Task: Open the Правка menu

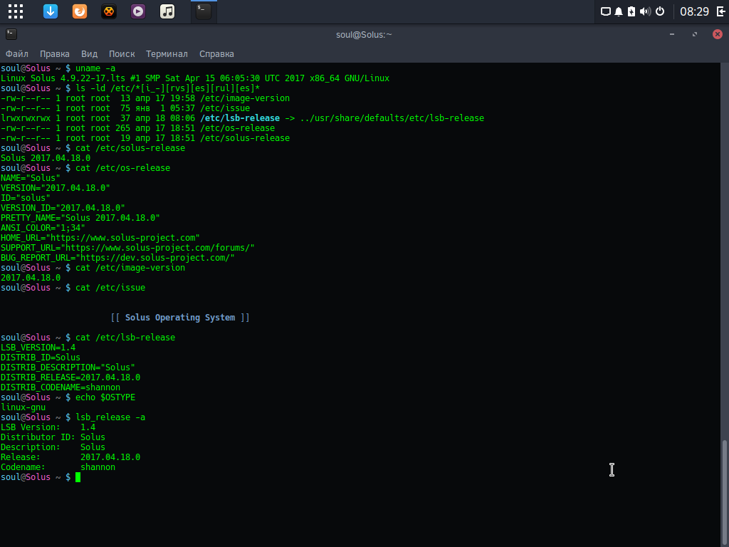Action: tap(54, 54)
